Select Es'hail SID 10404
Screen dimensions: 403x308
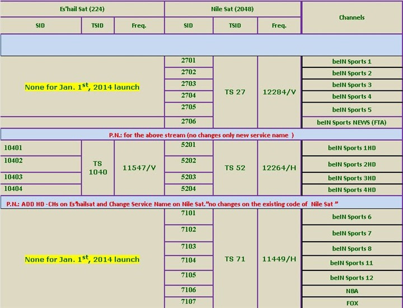point(41,190)
